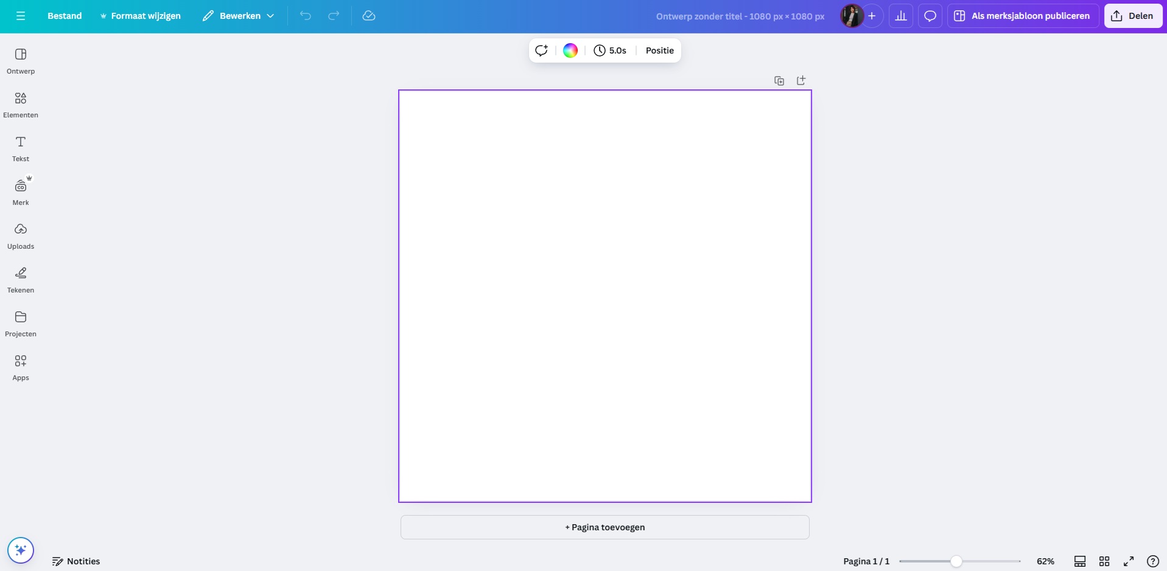The image size is (1167, 571).
Task: Check cloud save status icon
Action: [x=369, y=16]
